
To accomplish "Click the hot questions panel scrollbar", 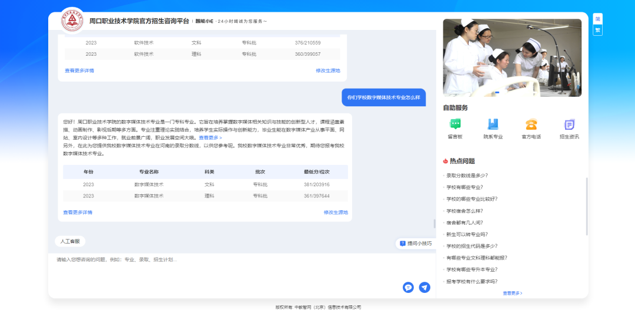I will coord(587,206).
